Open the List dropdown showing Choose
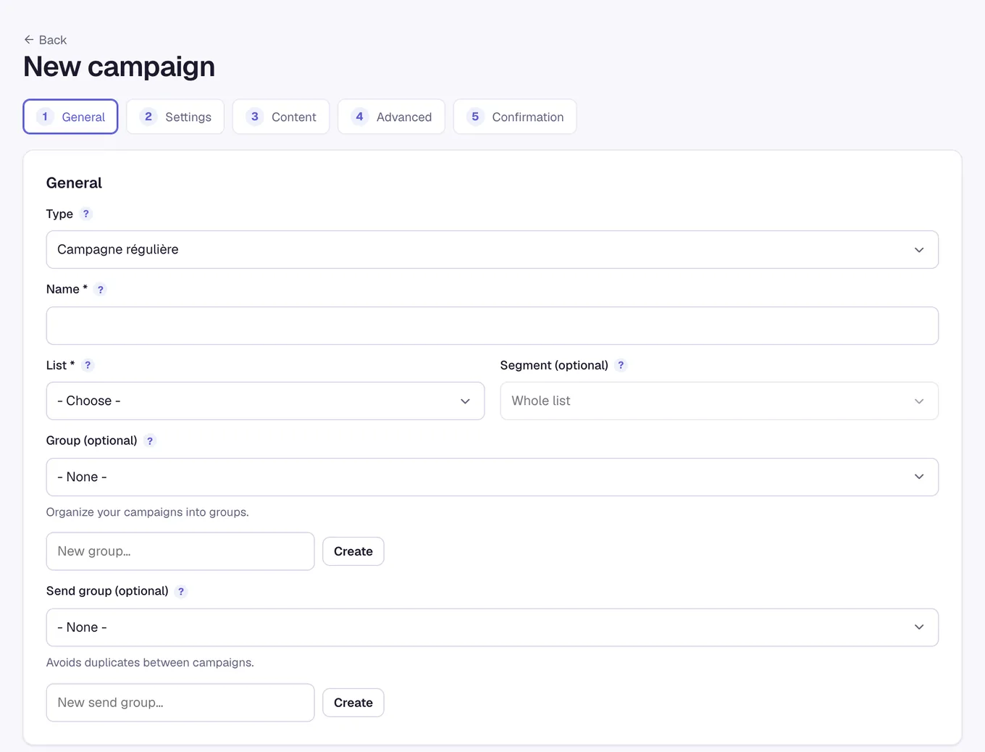The height and width of the screenshot is (752, 985). click(265, 401)
